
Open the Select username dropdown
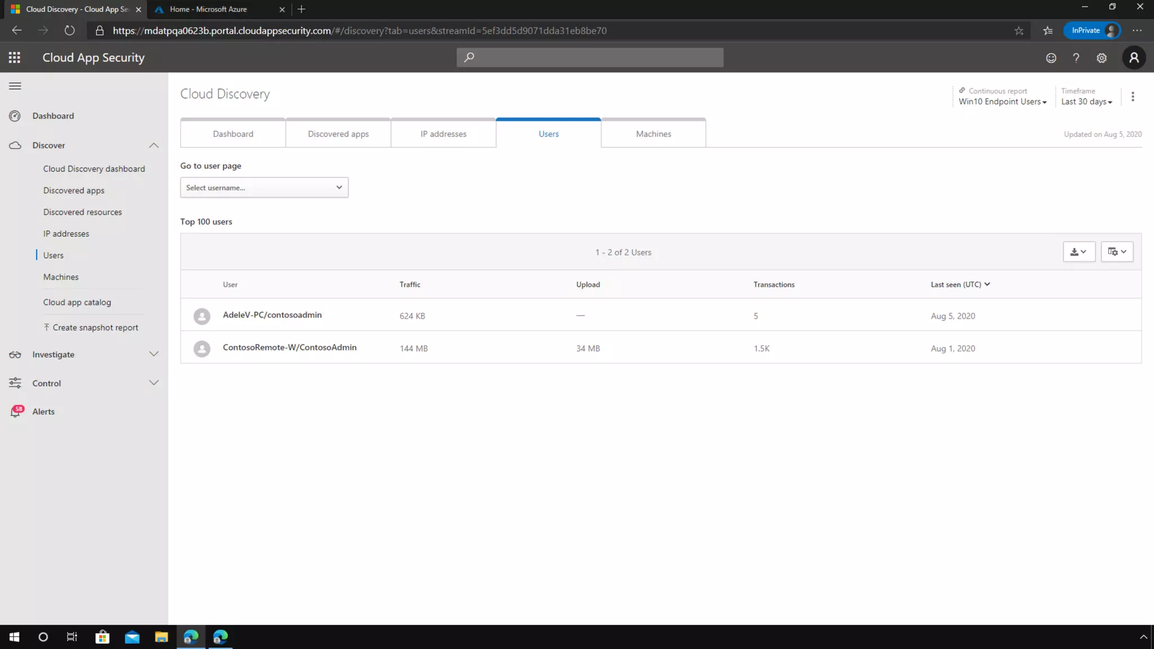[264, 188]
